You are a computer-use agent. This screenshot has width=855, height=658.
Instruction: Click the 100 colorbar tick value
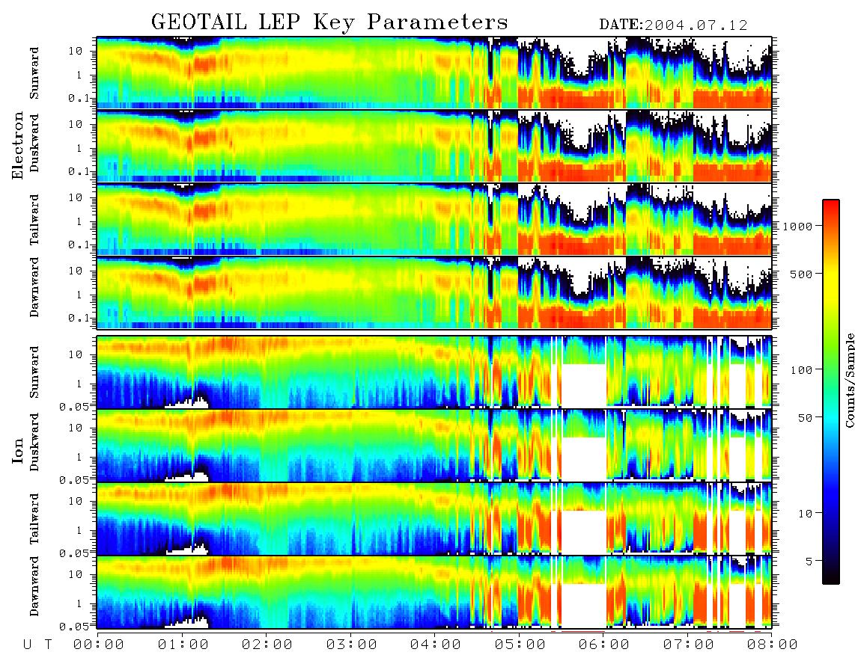coord(802,370)
